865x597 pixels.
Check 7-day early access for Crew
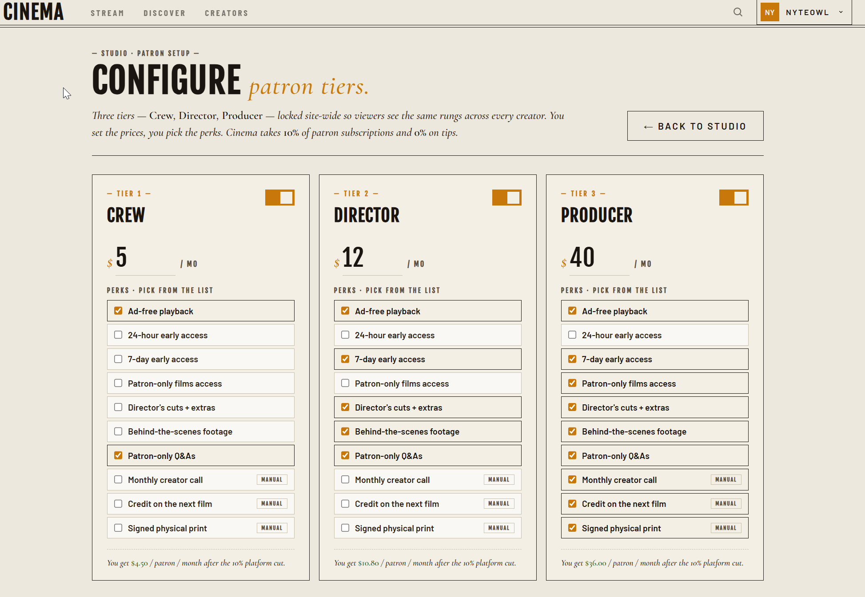[x=118, y=359]
